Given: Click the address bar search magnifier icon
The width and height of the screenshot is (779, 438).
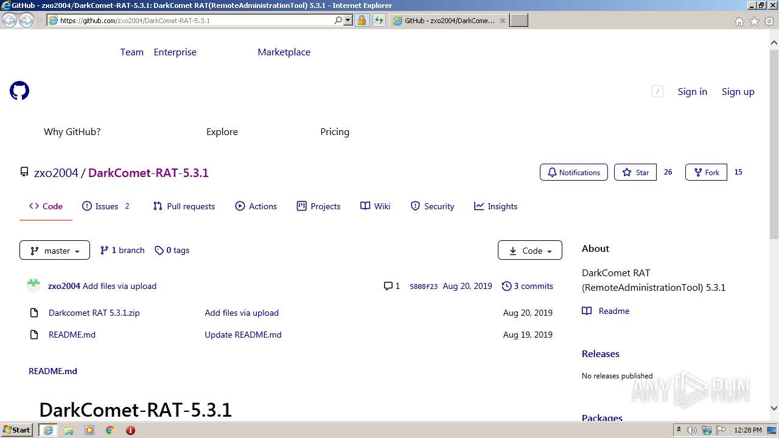Looking at the screenshot, I should tap(338, 20).
